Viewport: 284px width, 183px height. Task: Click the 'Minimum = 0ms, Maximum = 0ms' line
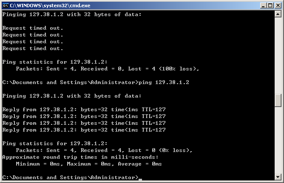point(89,164)
